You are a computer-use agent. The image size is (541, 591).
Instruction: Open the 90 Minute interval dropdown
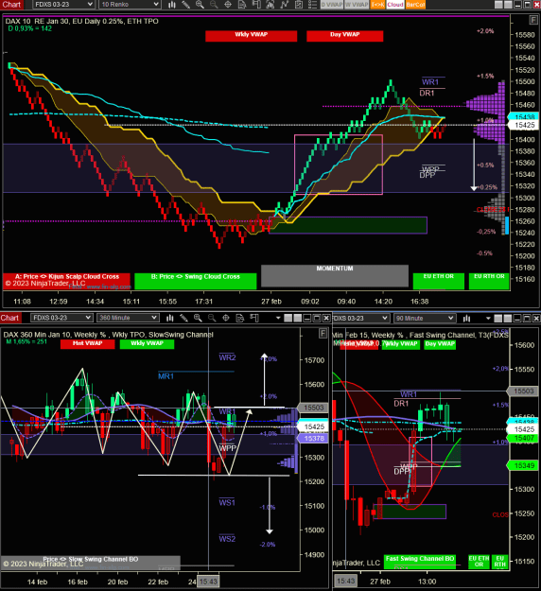tap(425, 318)
